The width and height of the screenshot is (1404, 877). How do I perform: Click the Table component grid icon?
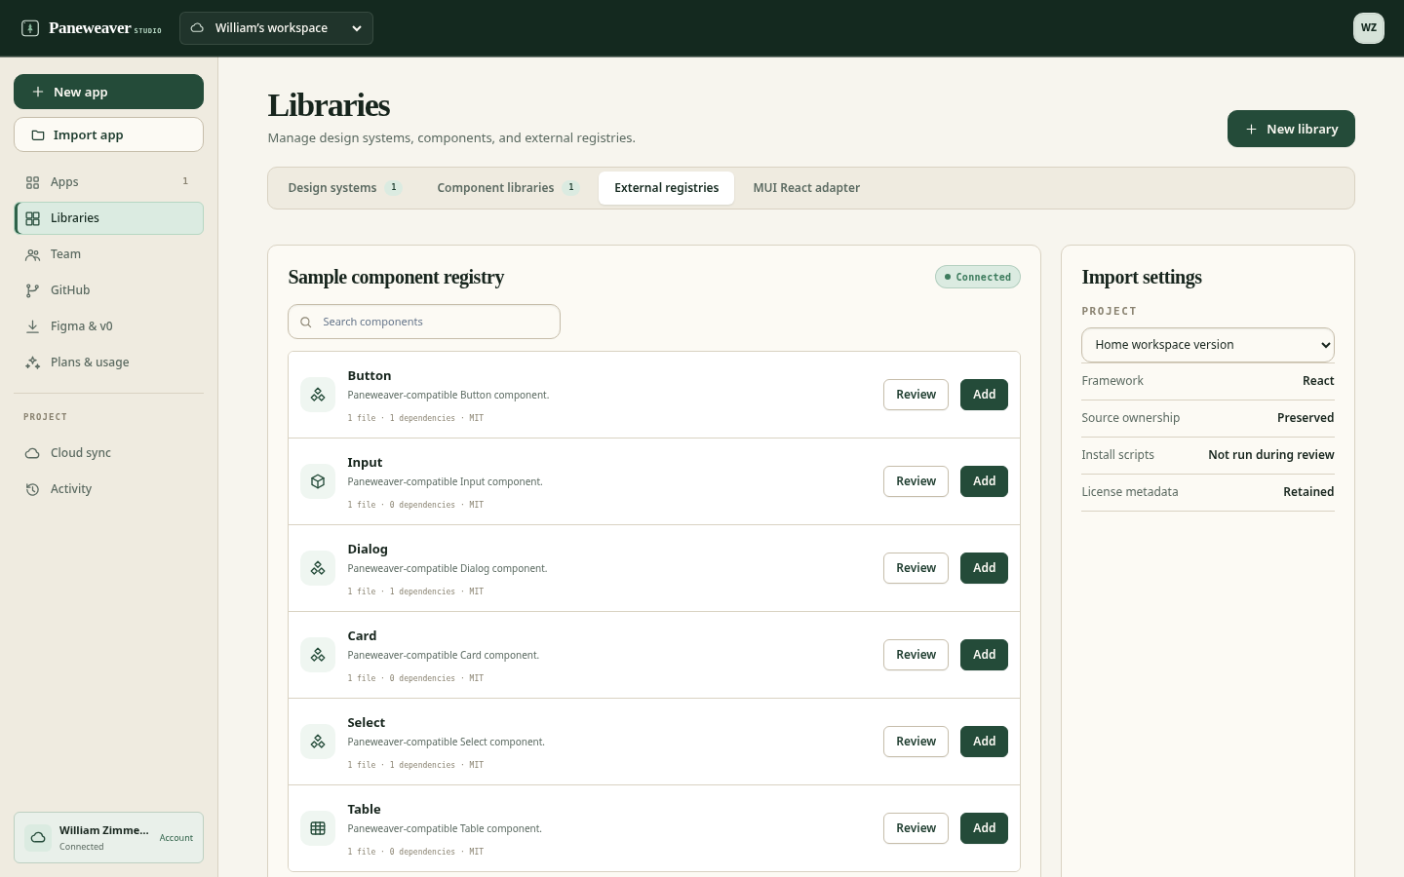pos(318,828)
